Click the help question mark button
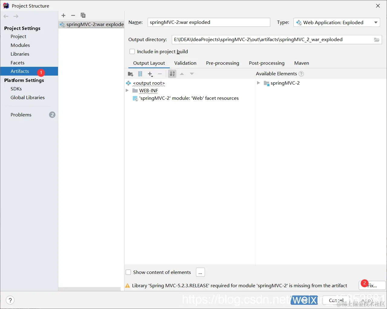 tap(10, 300)
